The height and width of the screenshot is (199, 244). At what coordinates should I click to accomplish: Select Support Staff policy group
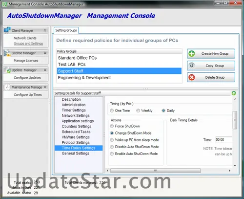[119, 71]
